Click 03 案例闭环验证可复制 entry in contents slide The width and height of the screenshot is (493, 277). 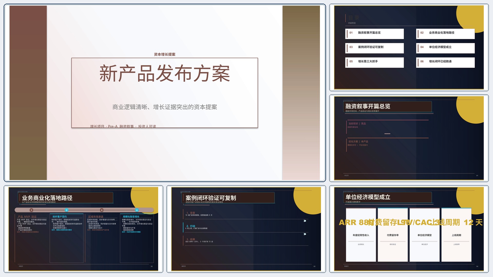375,48
